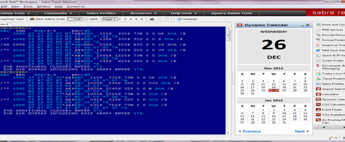The width and height of the screenshot is (345, 142).
Task: Click the copy icon beside the printer
Action: [x=159, y=19]
